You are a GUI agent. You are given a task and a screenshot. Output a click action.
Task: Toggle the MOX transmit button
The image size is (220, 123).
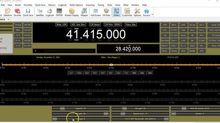(x=183, y=51)
